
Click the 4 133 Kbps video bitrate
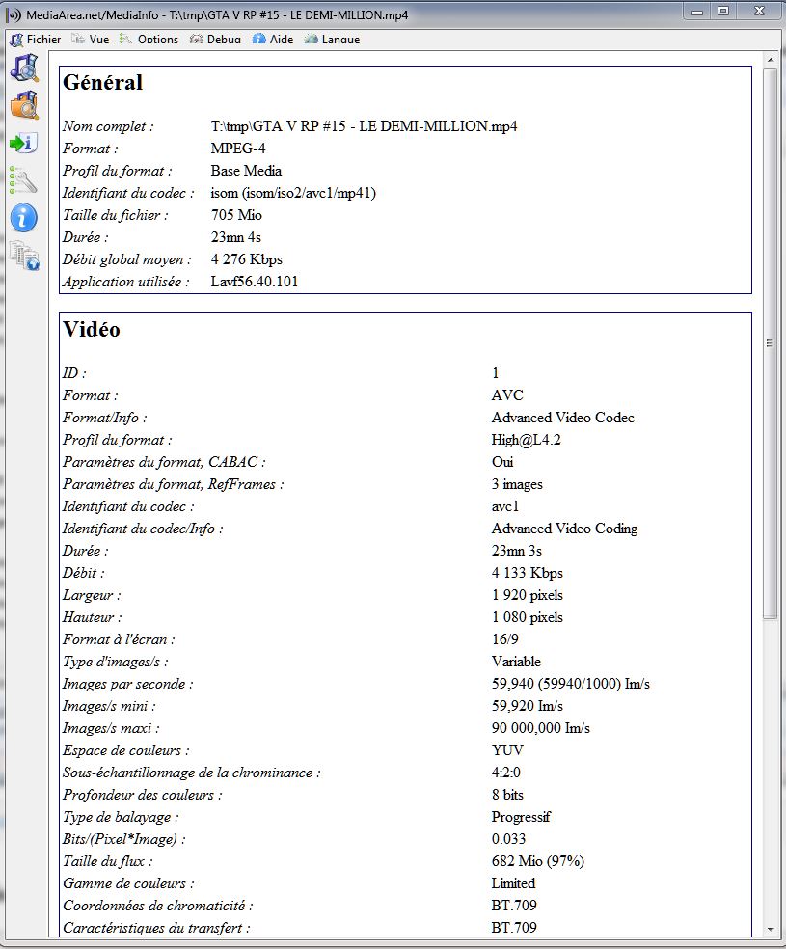pos(527,573)
